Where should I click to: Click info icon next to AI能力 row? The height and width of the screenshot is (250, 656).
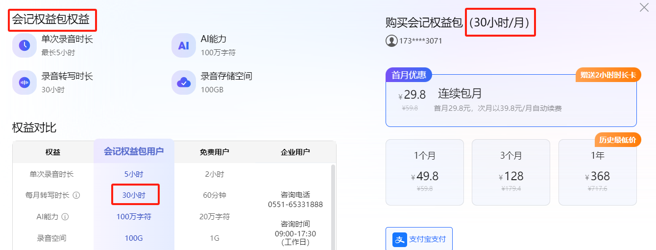(x=65, y=217)
